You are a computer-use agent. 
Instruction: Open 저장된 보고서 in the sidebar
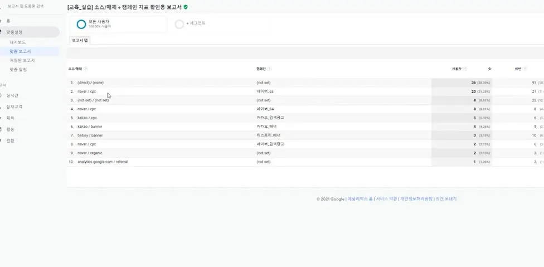pyautogui.click(x=22, y=60)
